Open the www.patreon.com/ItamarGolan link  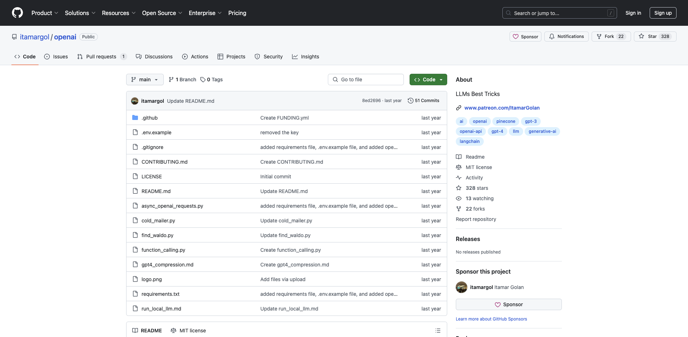coord(502,108)
